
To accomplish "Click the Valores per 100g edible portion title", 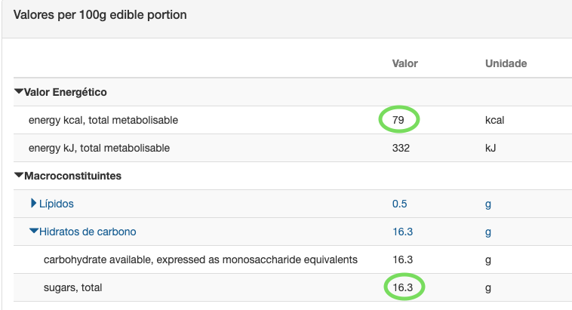I will coord(100,15).
